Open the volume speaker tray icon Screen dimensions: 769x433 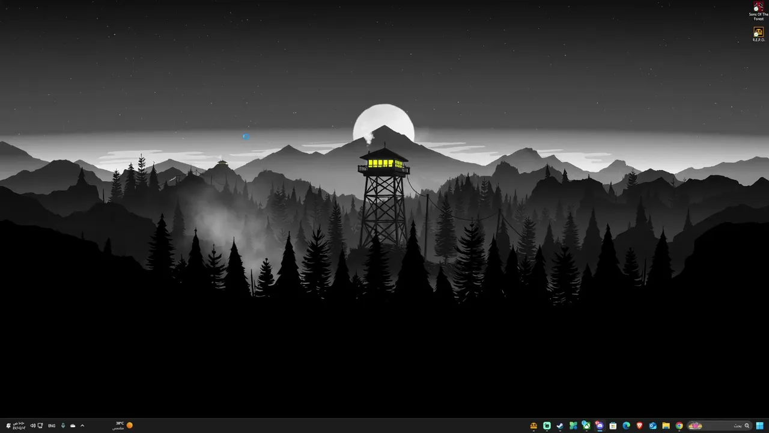(32, 426)
